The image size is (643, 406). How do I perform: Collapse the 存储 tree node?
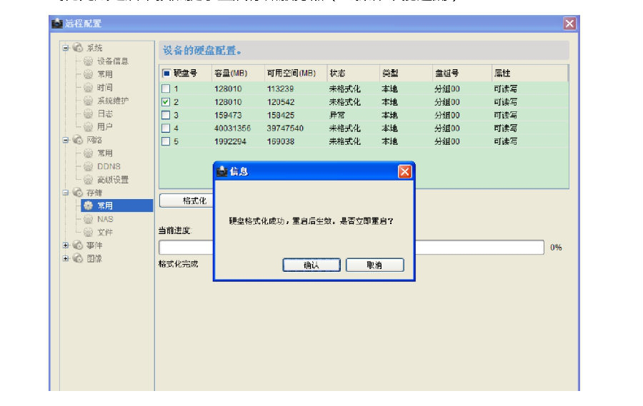[x=66, y=193]
